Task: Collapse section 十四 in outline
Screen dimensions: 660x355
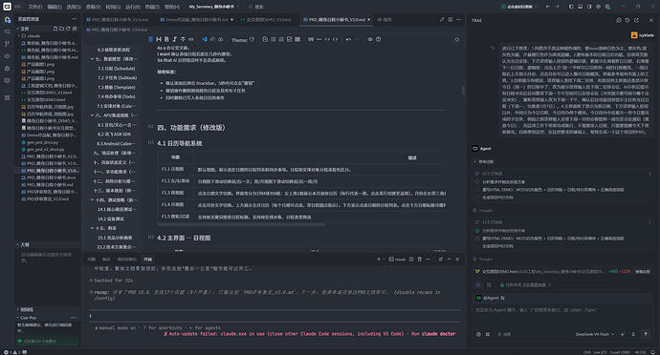Action: 92,199
